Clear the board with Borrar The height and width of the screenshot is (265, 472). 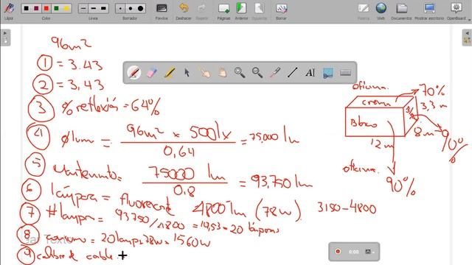click(281, 8)
